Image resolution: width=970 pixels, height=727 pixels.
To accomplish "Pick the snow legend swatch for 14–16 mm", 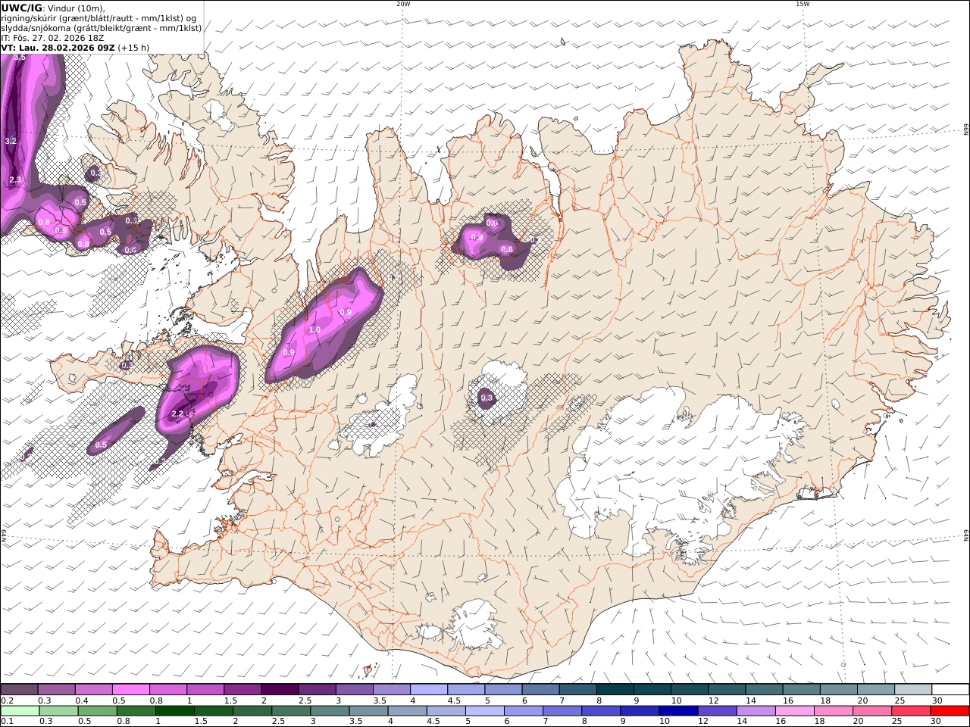I will pos(765,689).
